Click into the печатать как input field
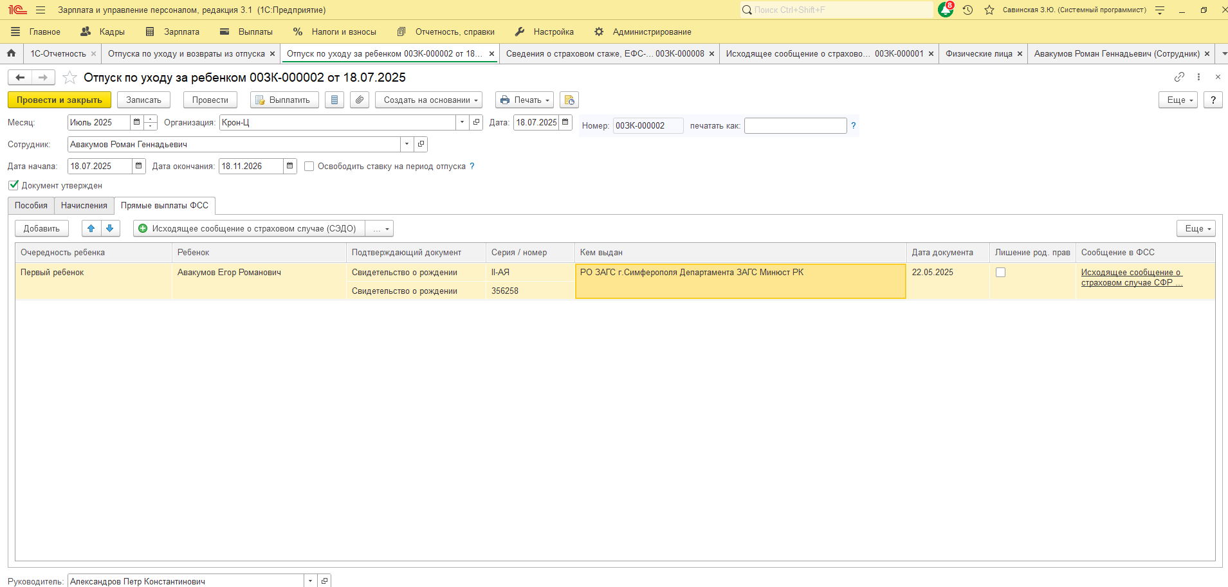This screenshot has height=587, width=1228. (795, 125)
